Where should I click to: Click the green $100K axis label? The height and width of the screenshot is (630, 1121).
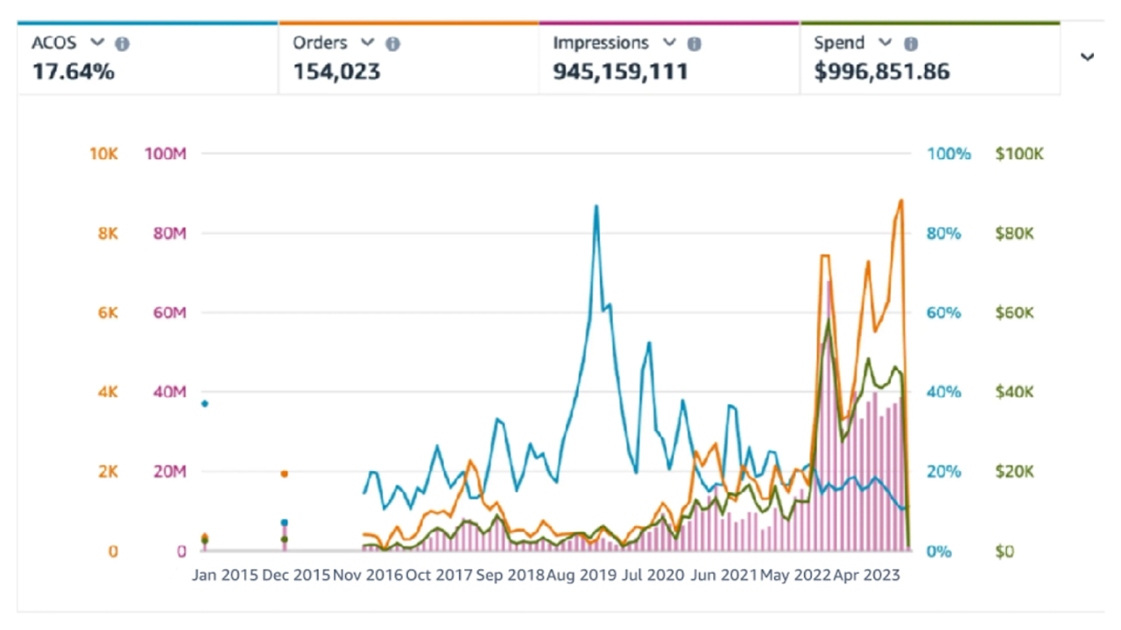click(1019, 153)
